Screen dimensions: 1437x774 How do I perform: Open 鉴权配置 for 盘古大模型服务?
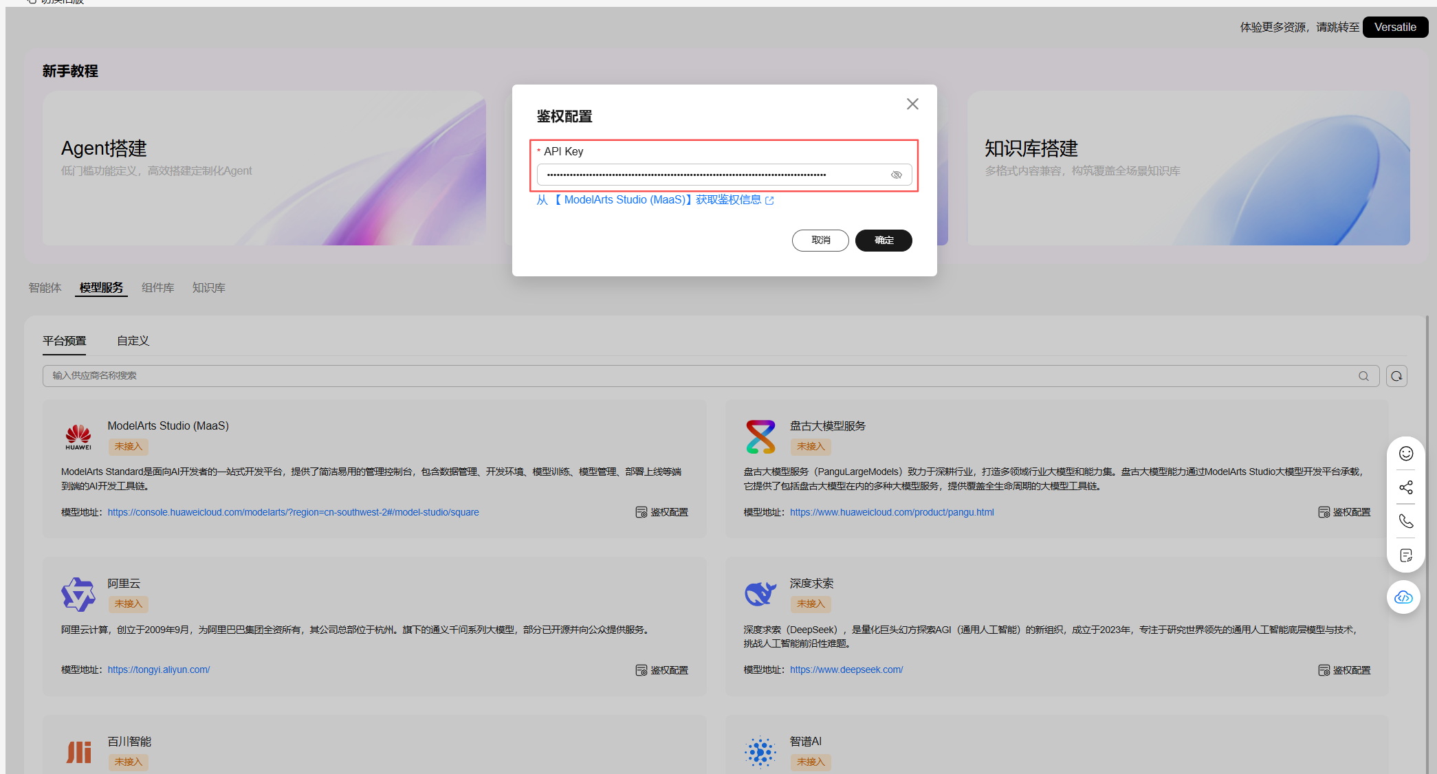1344,512
